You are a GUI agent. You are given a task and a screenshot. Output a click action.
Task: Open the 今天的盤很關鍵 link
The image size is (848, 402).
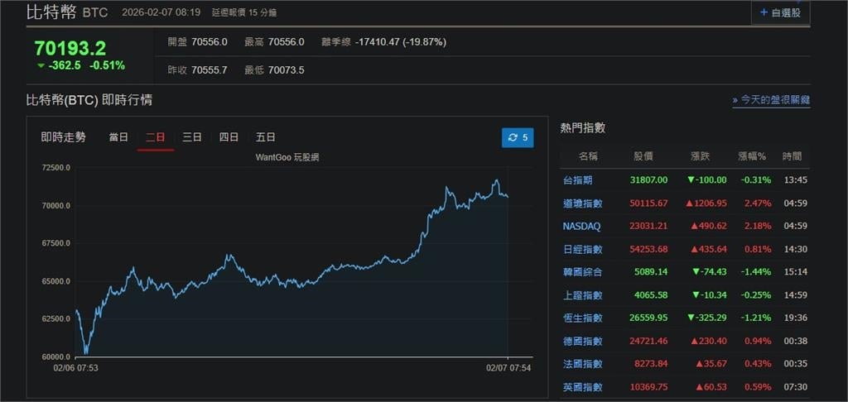click(771, 100)
